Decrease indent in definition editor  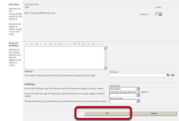(x=75, y=44)
